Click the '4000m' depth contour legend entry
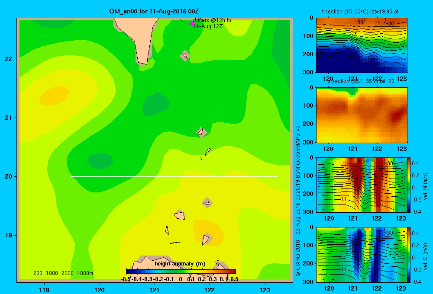Viewport: 433px width, 294px height. click(x=85, y=273)
